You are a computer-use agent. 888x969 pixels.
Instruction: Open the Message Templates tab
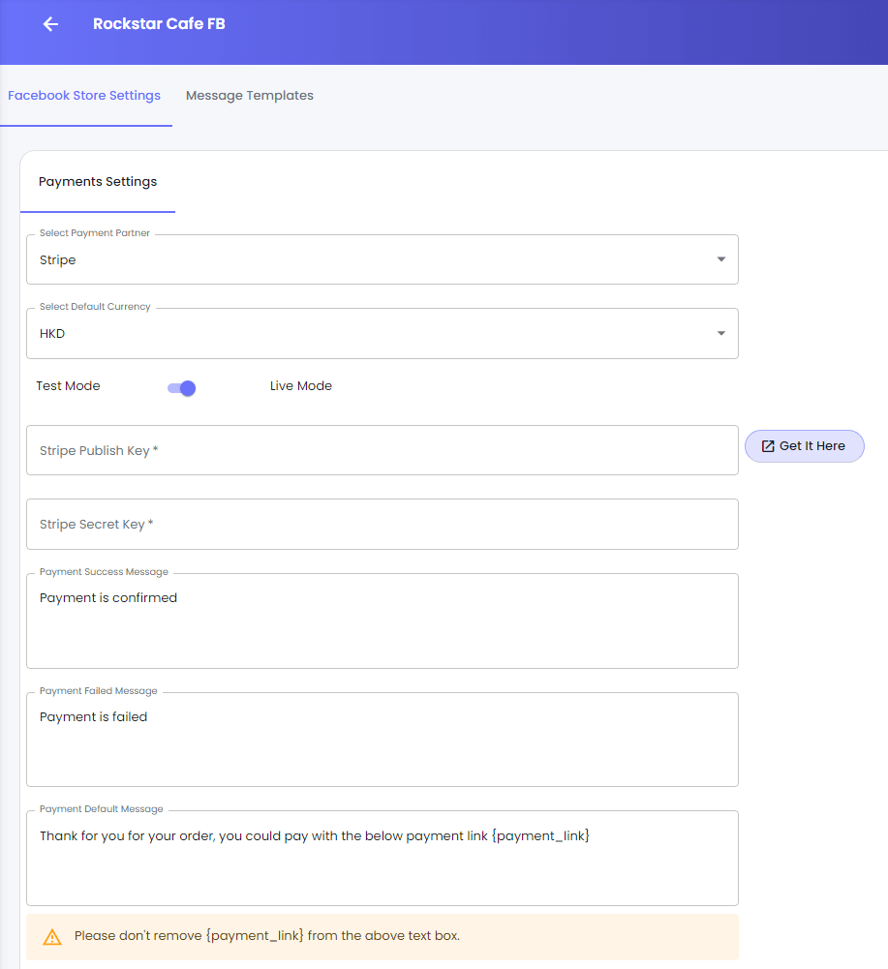pos(249,96)
